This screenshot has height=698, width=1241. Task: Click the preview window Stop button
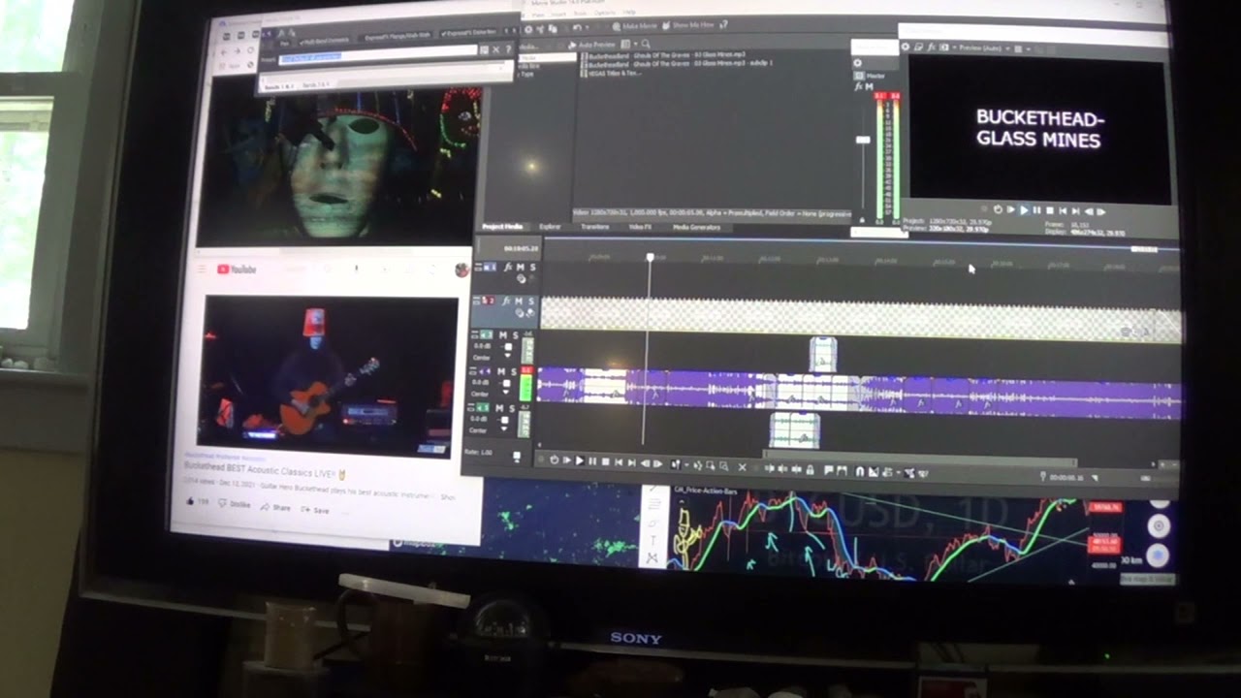[x=1050, y=210]
